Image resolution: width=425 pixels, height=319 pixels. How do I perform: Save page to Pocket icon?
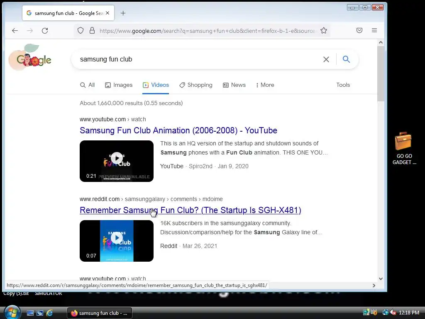359,30
